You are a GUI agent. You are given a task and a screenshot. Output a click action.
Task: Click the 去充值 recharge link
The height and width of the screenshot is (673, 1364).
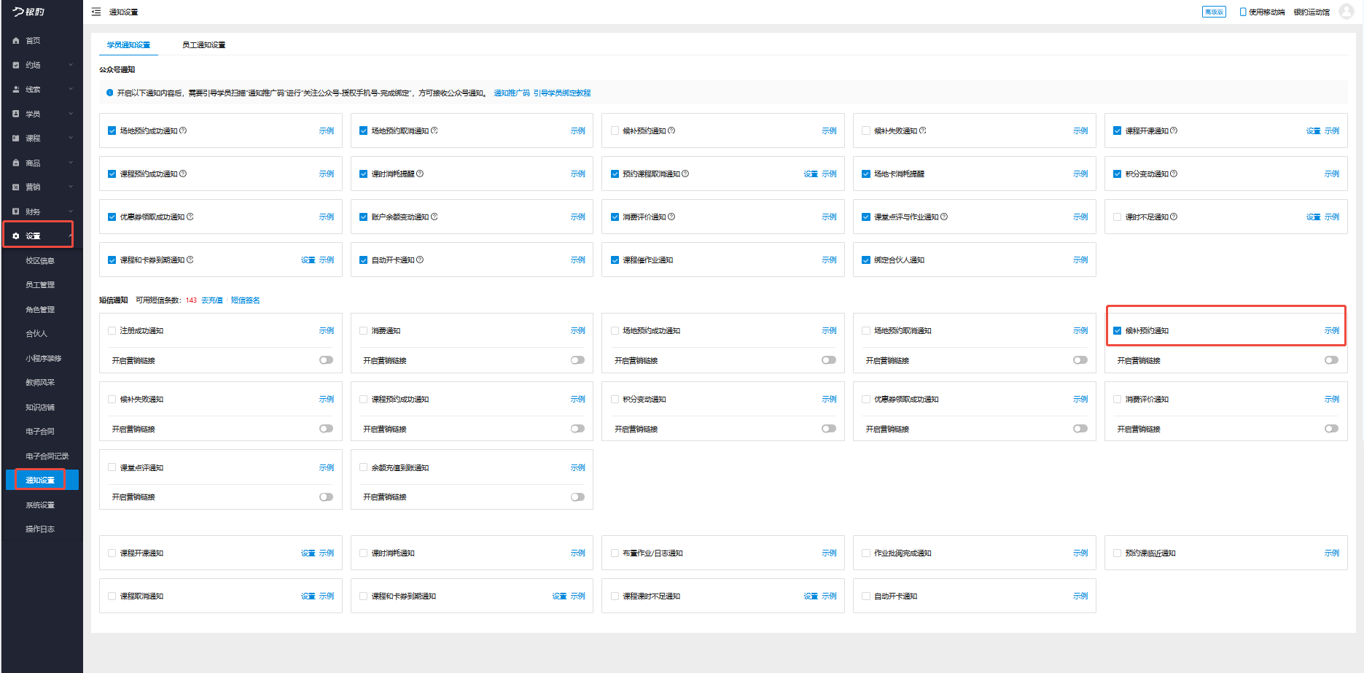(212, 300)
